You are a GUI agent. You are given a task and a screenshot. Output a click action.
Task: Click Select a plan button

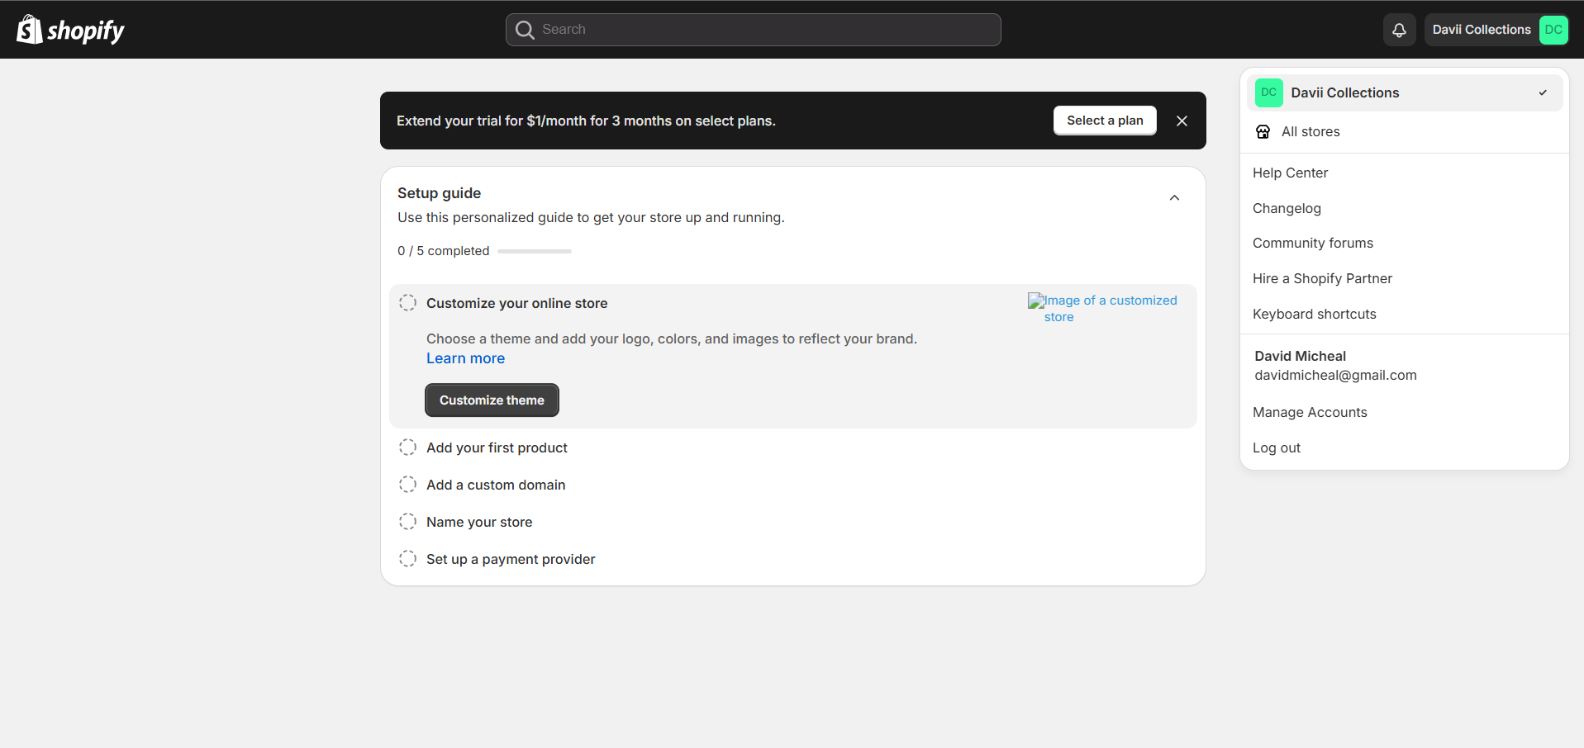point(1105,121)
